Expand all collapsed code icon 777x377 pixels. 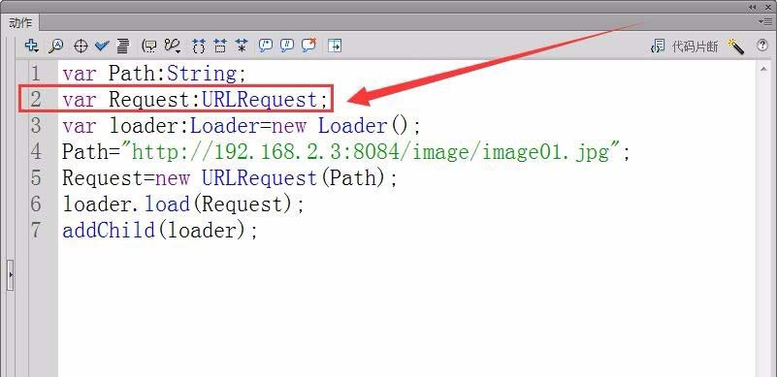242,47
